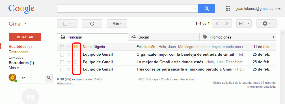Open Borradores (1) folder
285x104 pixels.
pos(21,63)
